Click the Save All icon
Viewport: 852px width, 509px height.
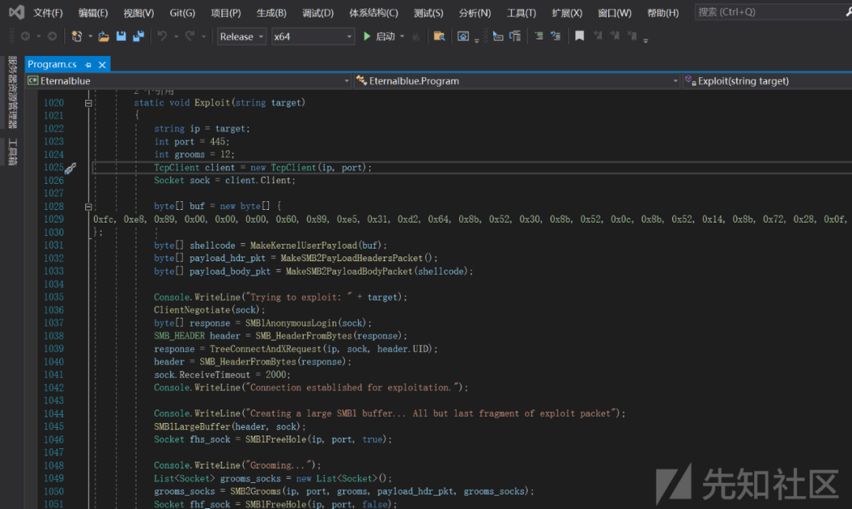tap(139, 36)
